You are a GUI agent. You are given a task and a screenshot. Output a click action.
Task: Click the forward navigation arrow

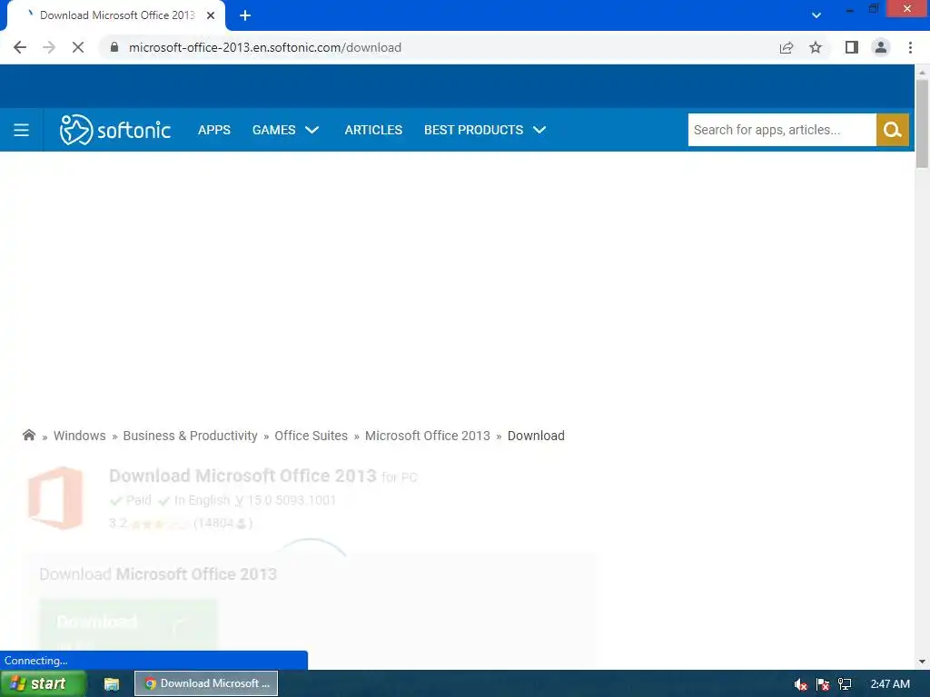49,47
